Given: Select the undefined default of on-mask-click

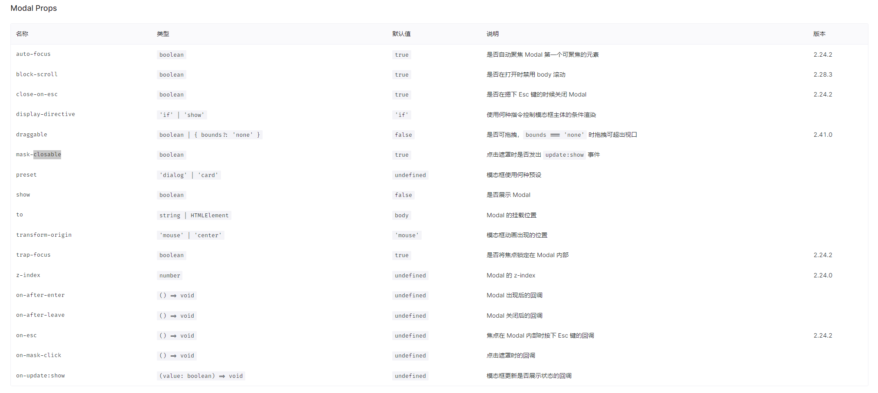Looking at the screenshot, I should (410, 355).
